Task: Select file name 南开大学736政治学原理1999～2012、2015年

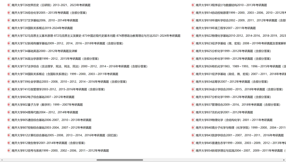Action: [x=55, y=59]
